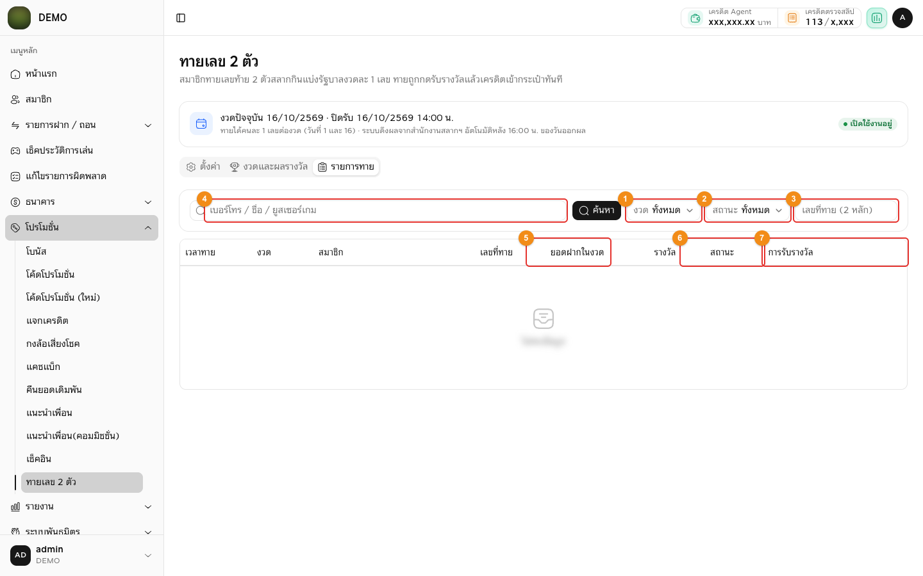Open โค้ดโปรโมชั่น (ใหม่) submenu item
923x576 pixels.
[x=82, y=298]
